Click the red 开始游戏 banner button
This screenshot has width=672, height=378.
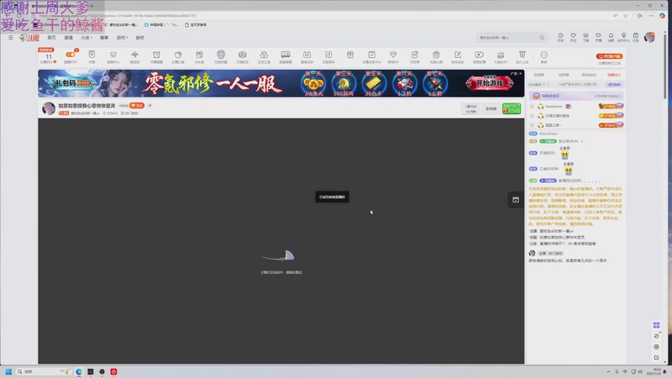pos(490,83)
